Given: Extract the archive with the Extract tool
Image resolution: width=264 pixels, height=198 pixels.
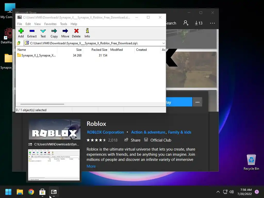Looking at the screenshot, I should coord(32,33).
